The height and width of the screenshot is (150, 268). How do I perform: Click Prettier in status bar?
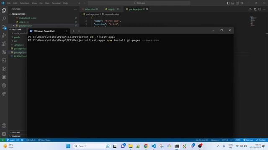pyautogui.click(x=261, y=140)
